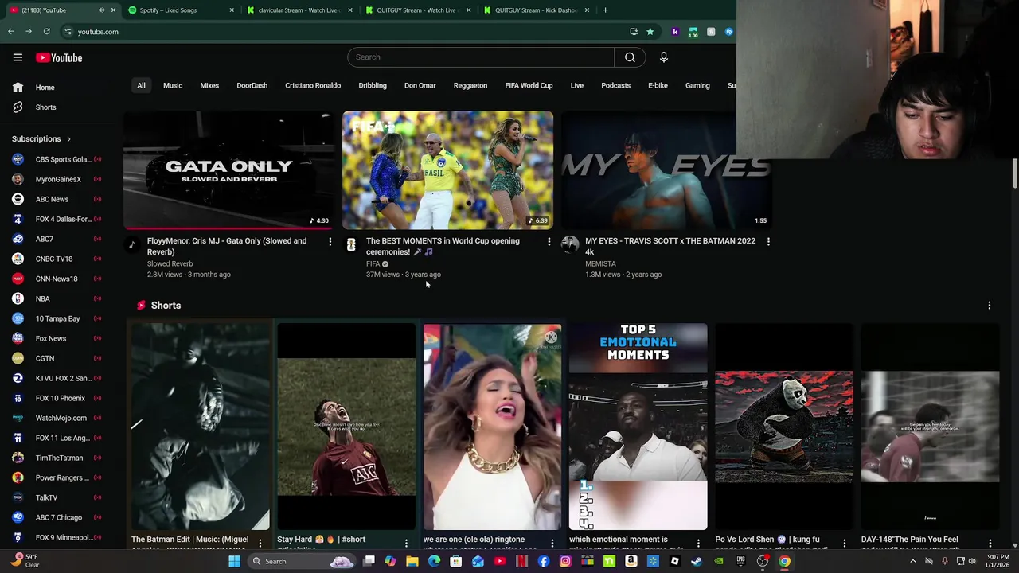This screenshot has height=573, width=1019.
Task: Open the Fox News subscription
Action: click(x=56, y=338)
